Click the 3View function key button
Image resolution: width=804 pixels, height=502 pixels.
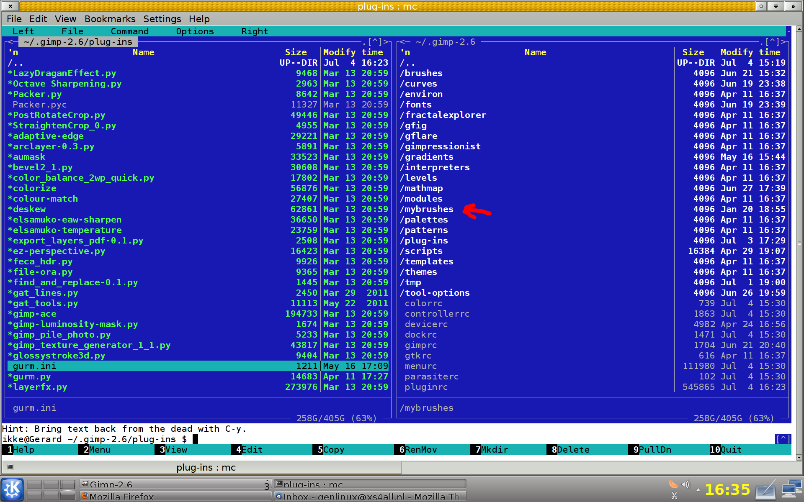pos(173,450)
